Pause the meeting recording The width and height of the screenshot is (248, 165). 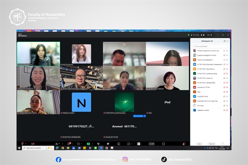pos(202,35)
